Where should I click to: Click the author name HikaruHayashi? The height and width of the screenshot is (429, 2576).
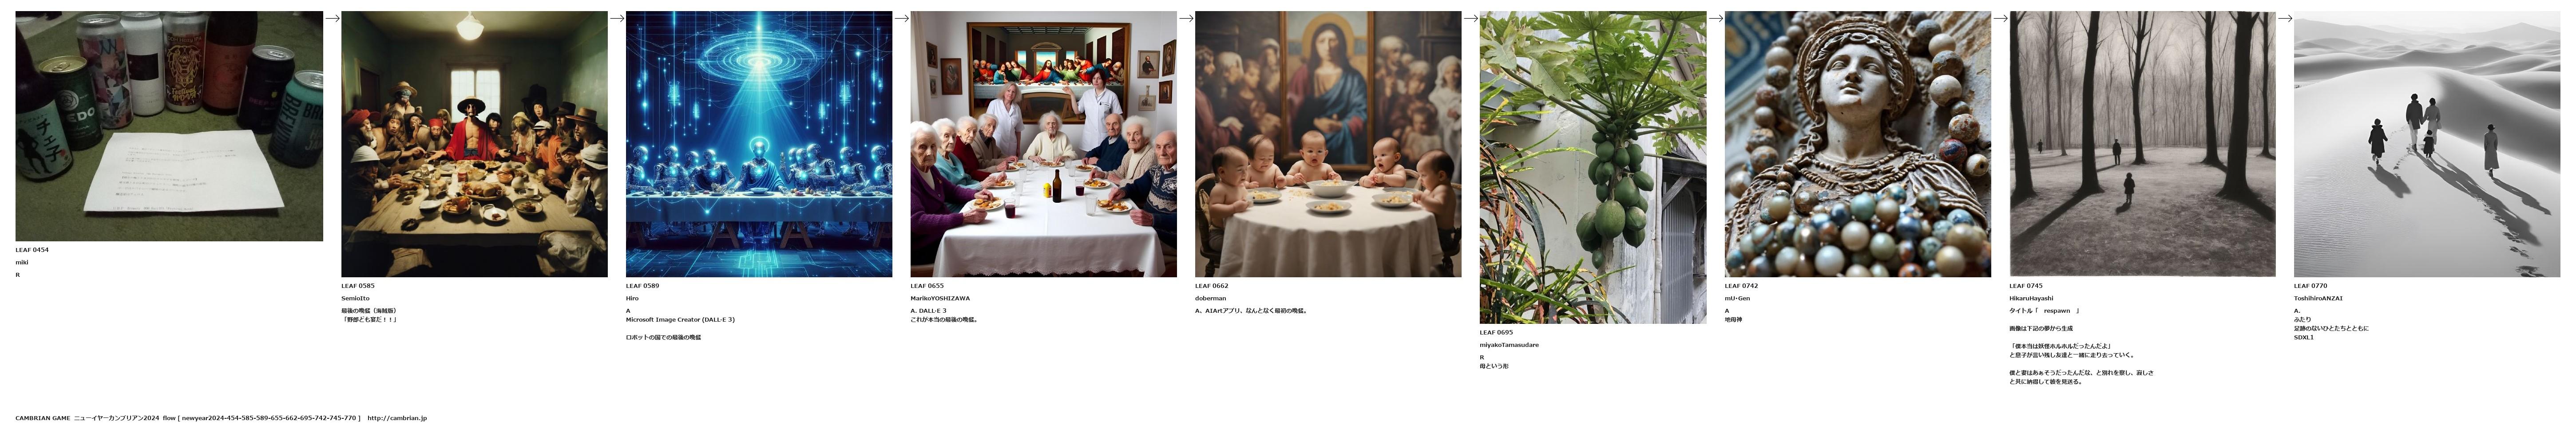(2031, 298)
